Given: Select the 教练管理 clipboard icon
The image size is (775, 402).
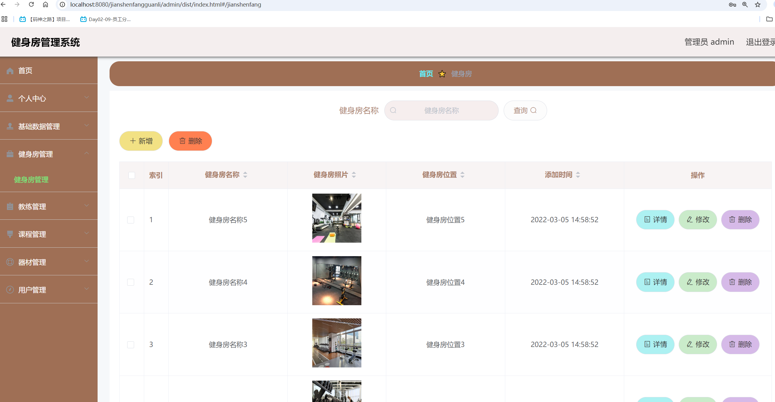Looking at the screenshot, I should (x=10, y=206).
